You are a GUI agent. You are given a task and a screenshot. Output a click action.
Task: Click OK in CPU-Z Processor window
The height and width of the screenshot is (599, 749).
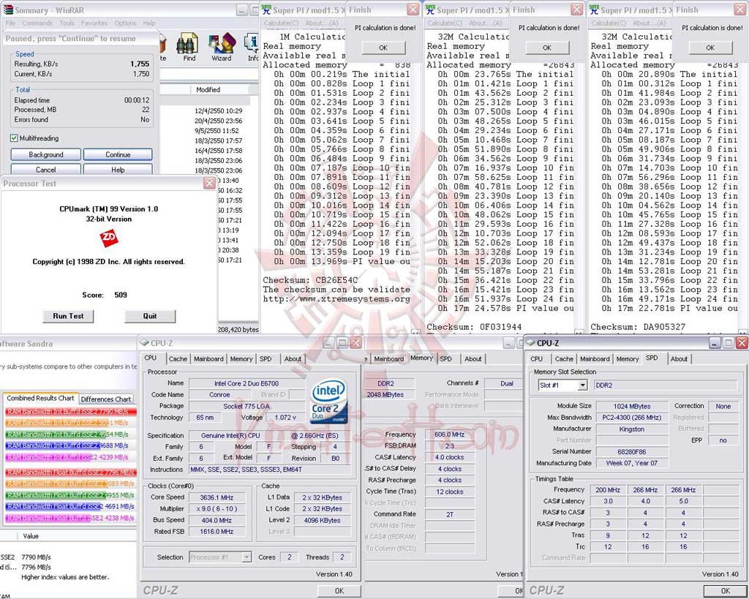pos(339,590)
